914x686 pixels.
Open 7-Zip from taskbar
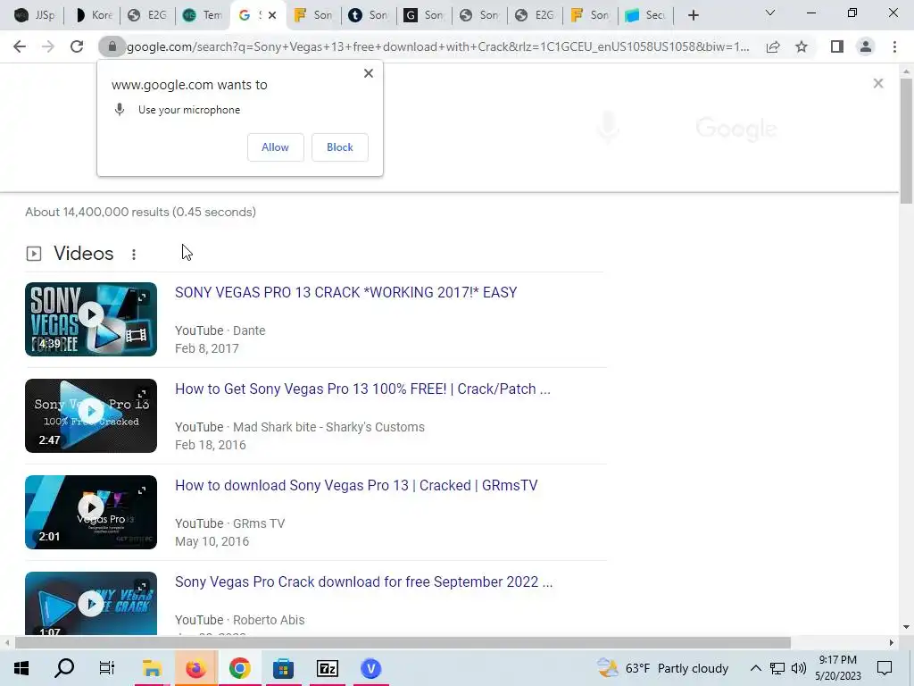tap(327, 668)
